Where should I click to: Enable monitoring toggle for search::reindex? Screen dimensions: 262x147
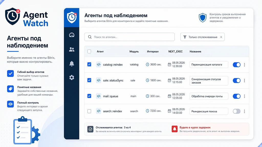[x=237, y=111]
